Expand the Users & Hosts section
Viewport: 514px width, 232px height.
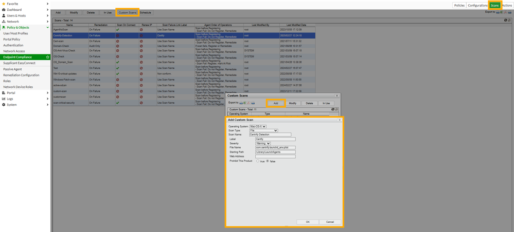(x=47, y=15)
